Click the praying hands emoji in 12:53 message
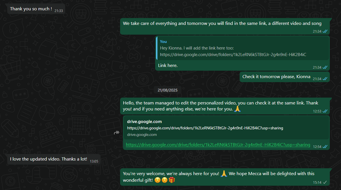The height and width of the screenshot is (190, 341). [x=237, y=109]
